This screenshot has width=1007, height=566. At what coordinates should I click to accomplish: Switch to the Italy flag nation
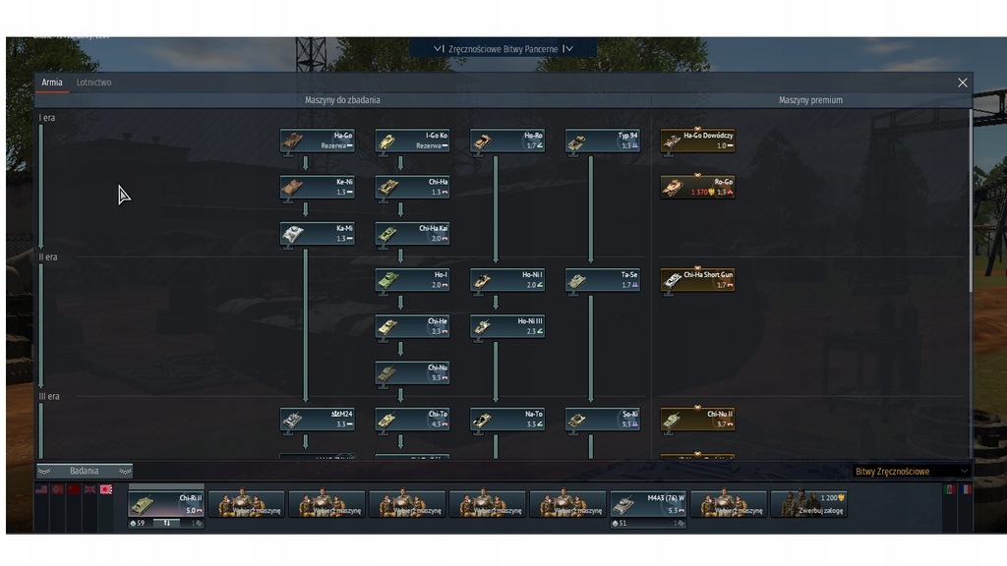[950, 489]
